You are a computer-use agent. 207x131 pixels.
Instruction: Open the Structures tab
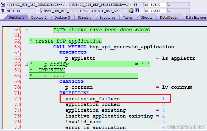pos(107,17)
